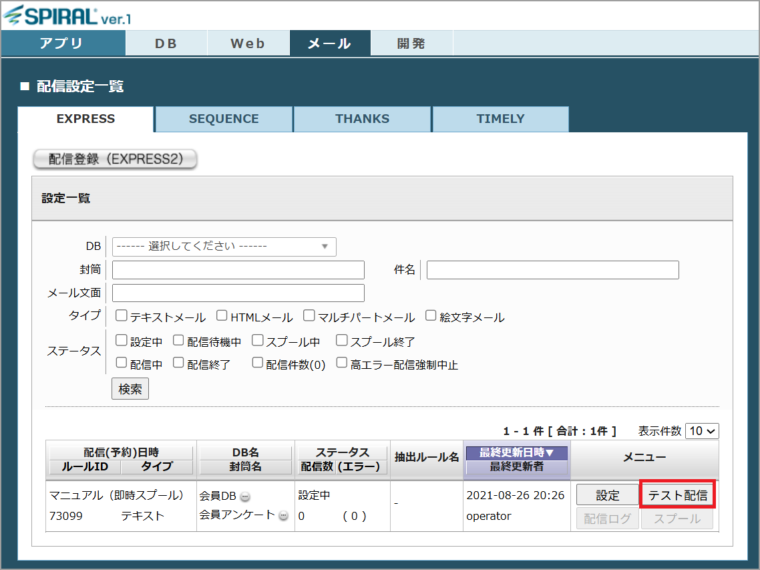Viewport: 760px width, 570px height.
Task: Switch to the THANKS tab
Action: point(362,119)
